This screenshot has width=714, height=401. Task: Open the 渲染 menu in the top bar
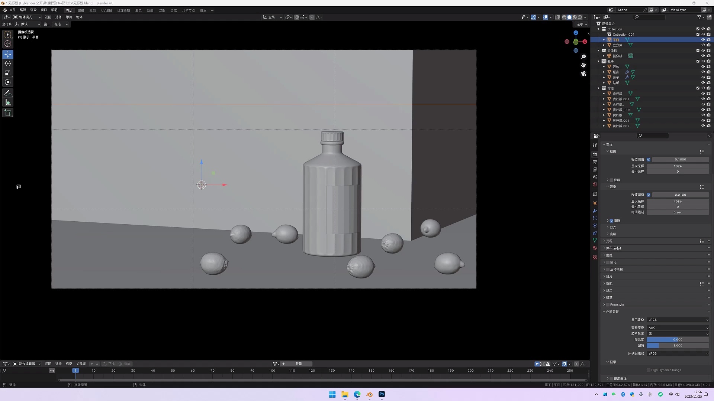[34, 10]
